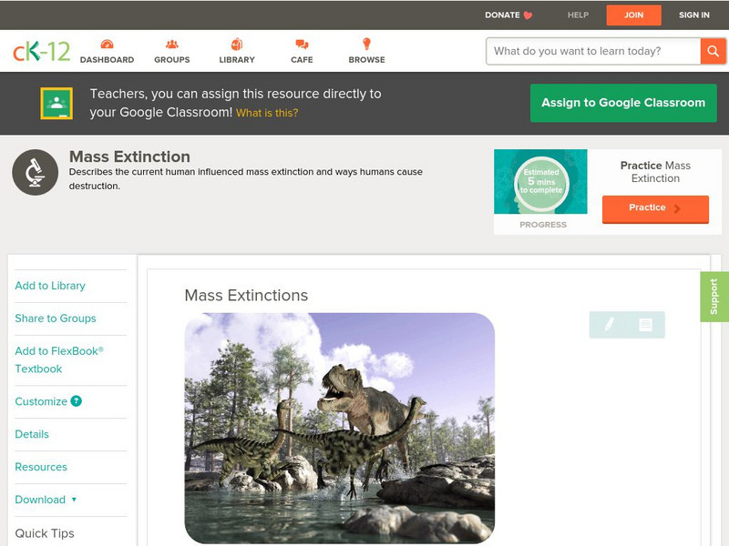Image resolution: width=729 pixels, height=546 pixels.
Task: Click Add to Library link
Action: (x=50, y=286)
